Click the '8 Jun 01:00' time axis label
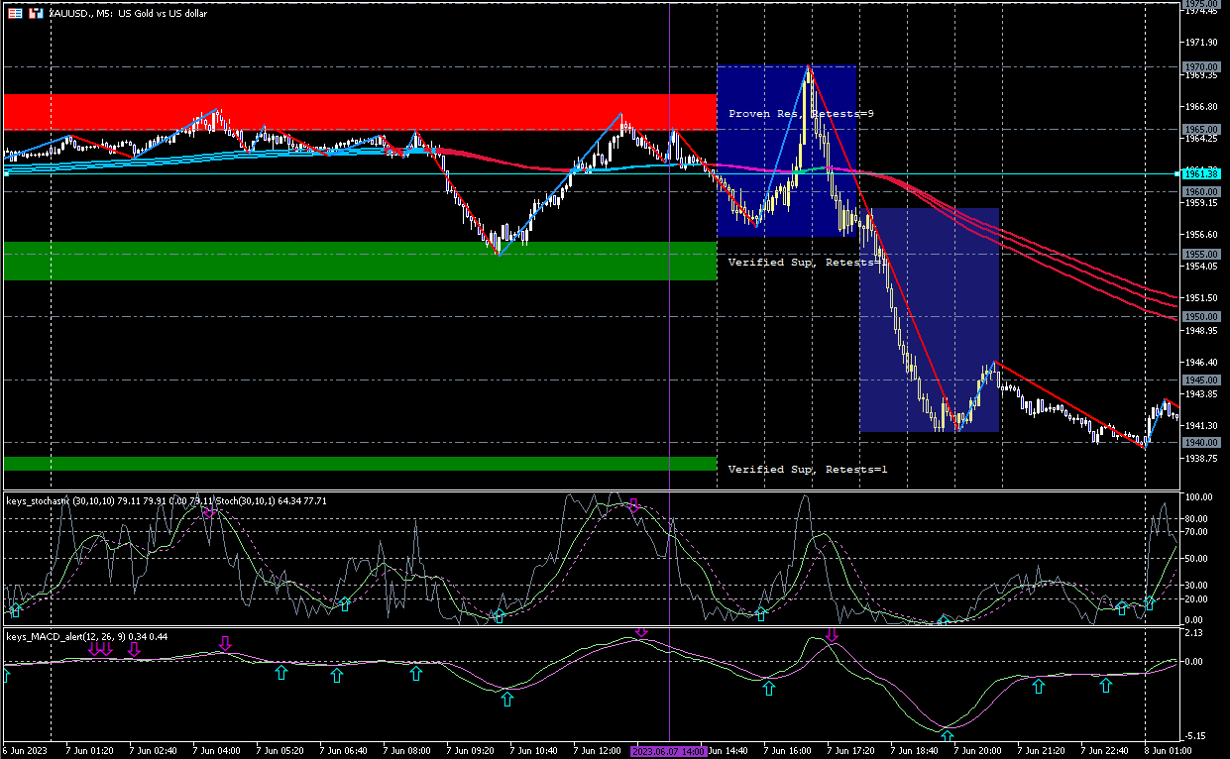Image resolution: width=1230 pixels, height=759 pixels. (1169, 752)
